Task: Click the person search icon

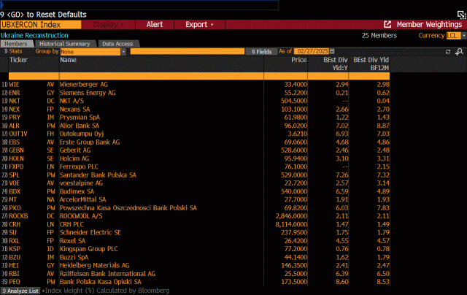Action: pyautogui.click(x=459, y=52)
